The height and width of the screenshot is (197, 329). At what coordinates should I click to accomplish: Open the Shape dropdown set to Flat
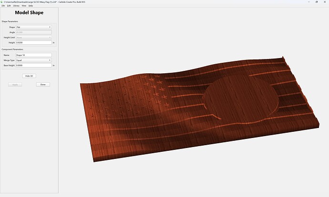[x=34, y=27]
